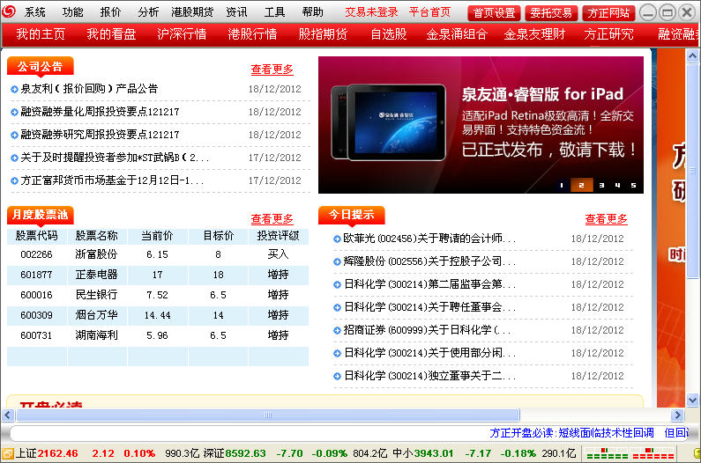
Task: Open the 港股期货 menu
Action: [192, 12]
